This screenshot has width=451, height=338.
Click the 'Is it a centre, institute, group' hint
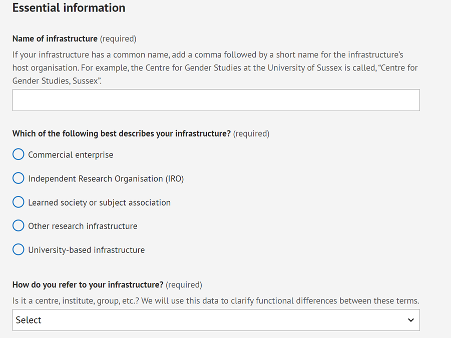coord(216,300)
